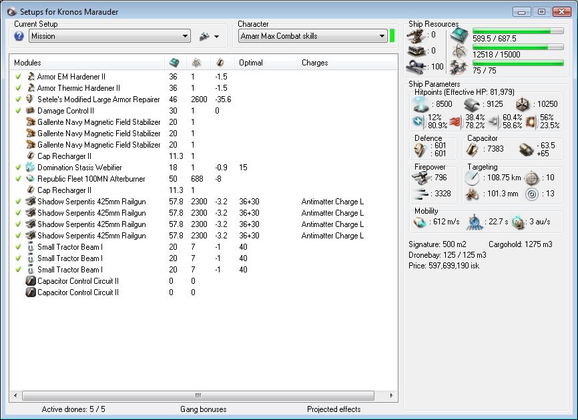The height and width of the screenshot is (420, 578).
Task: Sort by the Charges column header
Action: pyautogui.click(x=347, y=63)
